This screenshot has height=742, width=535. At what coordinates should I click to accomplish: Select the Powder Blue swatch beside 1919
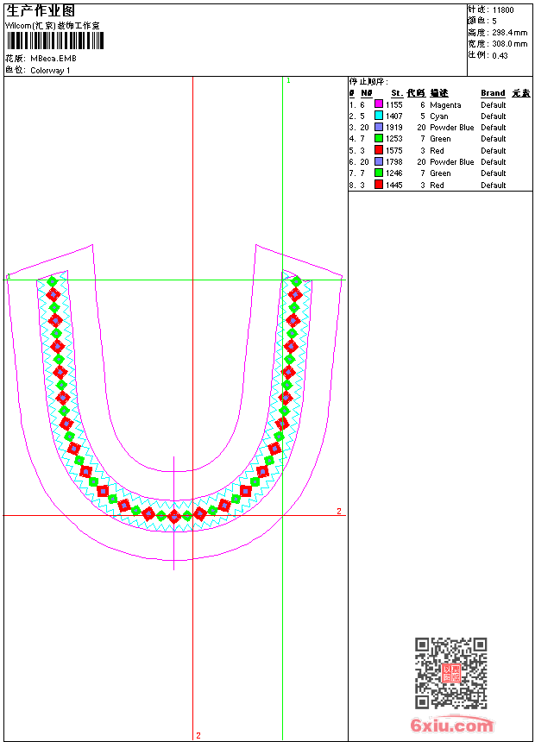click(379, 127)
